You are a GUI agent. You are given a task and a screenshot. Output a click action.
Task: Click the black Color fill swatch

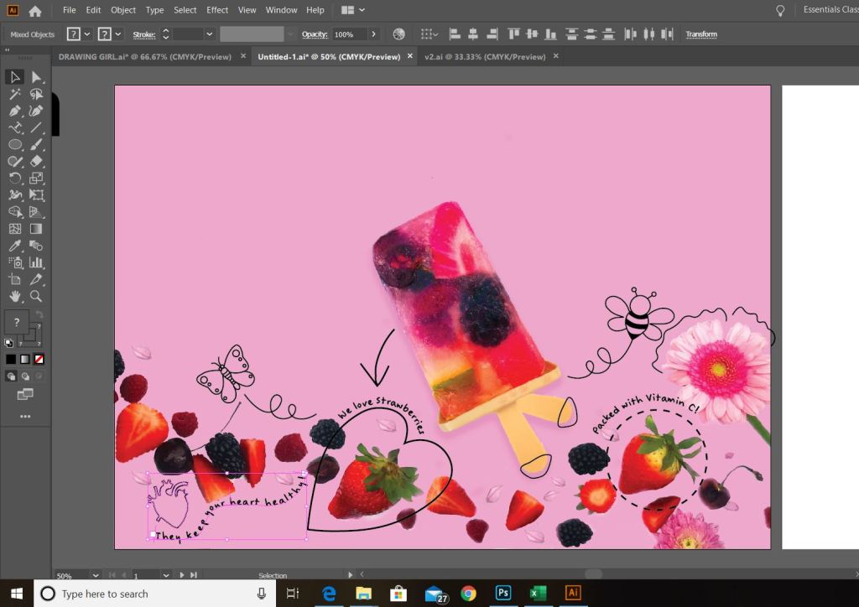click(x=11, y=359)
